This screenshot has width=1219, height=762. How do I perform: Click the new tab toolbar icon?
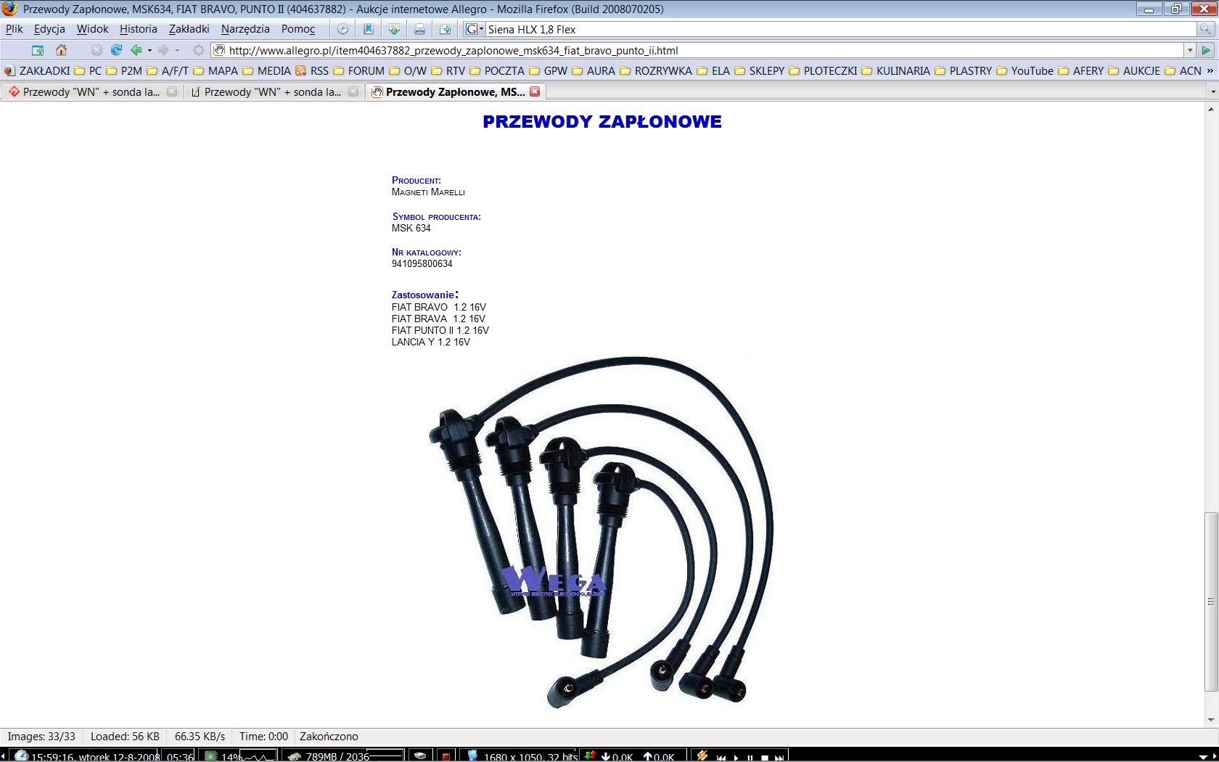click(x=445, y=29)
